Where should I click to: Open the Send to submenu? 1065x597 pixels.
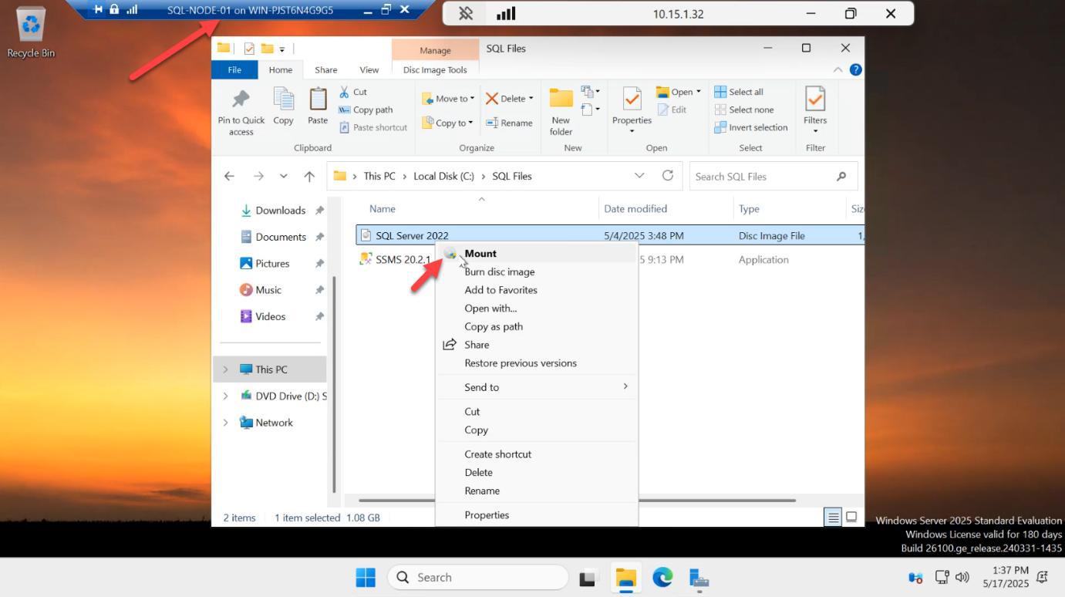pyautogui.click(x=537, y=387)
